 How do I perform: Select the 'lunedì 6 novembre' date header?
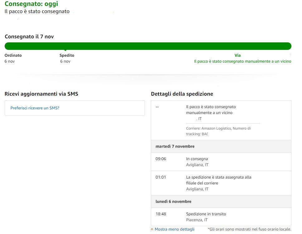(x=173, y=202)
